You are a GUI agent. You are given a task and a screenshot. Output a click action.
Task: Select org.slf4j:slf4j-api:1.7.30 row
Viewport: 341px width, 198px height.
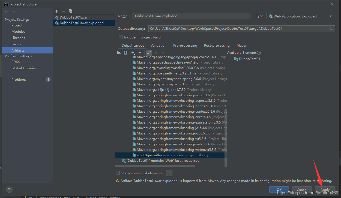pyautogui.click(x=171, y=90)
